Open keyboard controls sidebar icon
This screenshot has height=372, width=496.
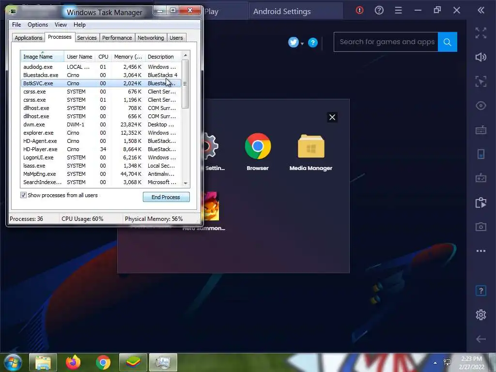tap(481, 130)
